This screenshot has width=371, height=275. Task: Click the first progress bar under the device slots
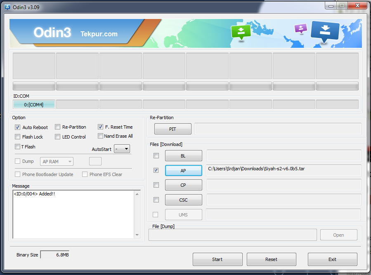34,86
